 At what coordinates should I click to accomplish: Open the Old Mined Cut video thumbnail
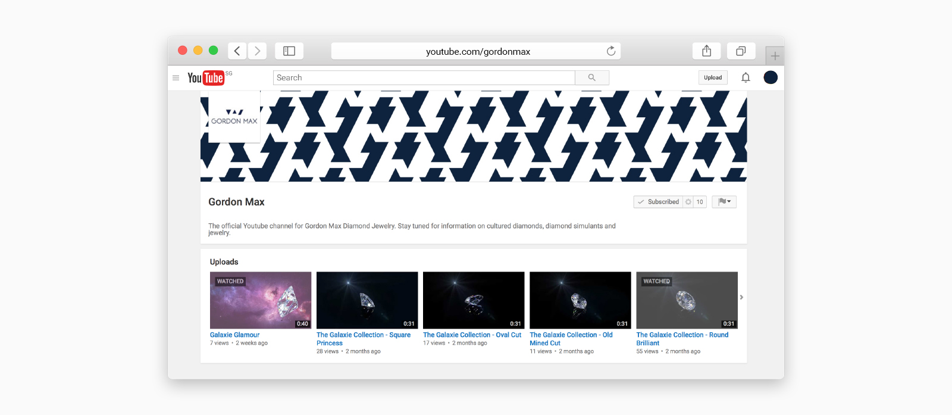click(x=580, y=300)
